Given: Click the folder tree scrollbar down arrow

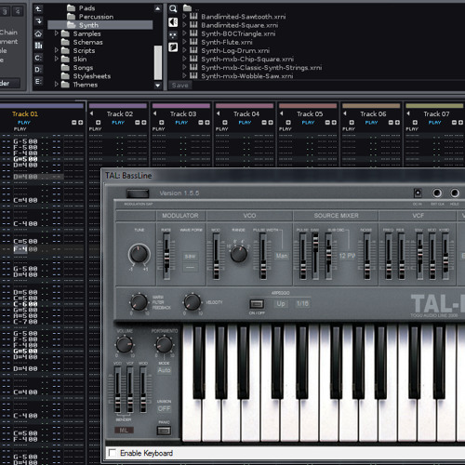Looking at the screenshot, I should coord(158,86).
